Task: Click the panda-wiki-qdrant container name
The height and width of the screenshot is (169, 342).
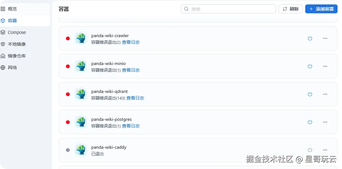Action: 109,92
